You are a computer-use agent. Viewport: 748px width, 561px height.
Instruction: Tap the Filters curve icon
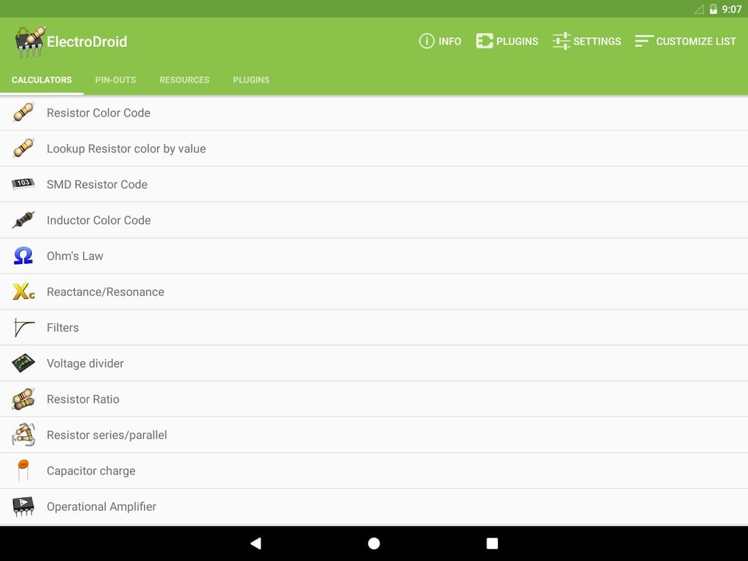click(x=23, y=328)
